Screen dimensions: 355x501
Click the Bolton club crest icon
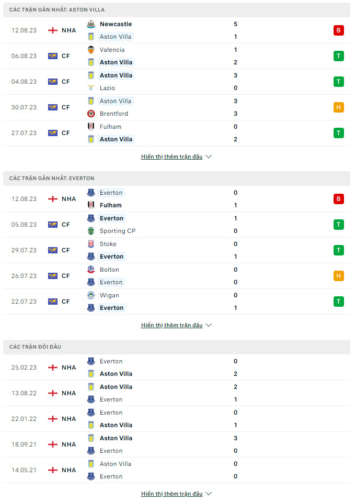[91, 270]
